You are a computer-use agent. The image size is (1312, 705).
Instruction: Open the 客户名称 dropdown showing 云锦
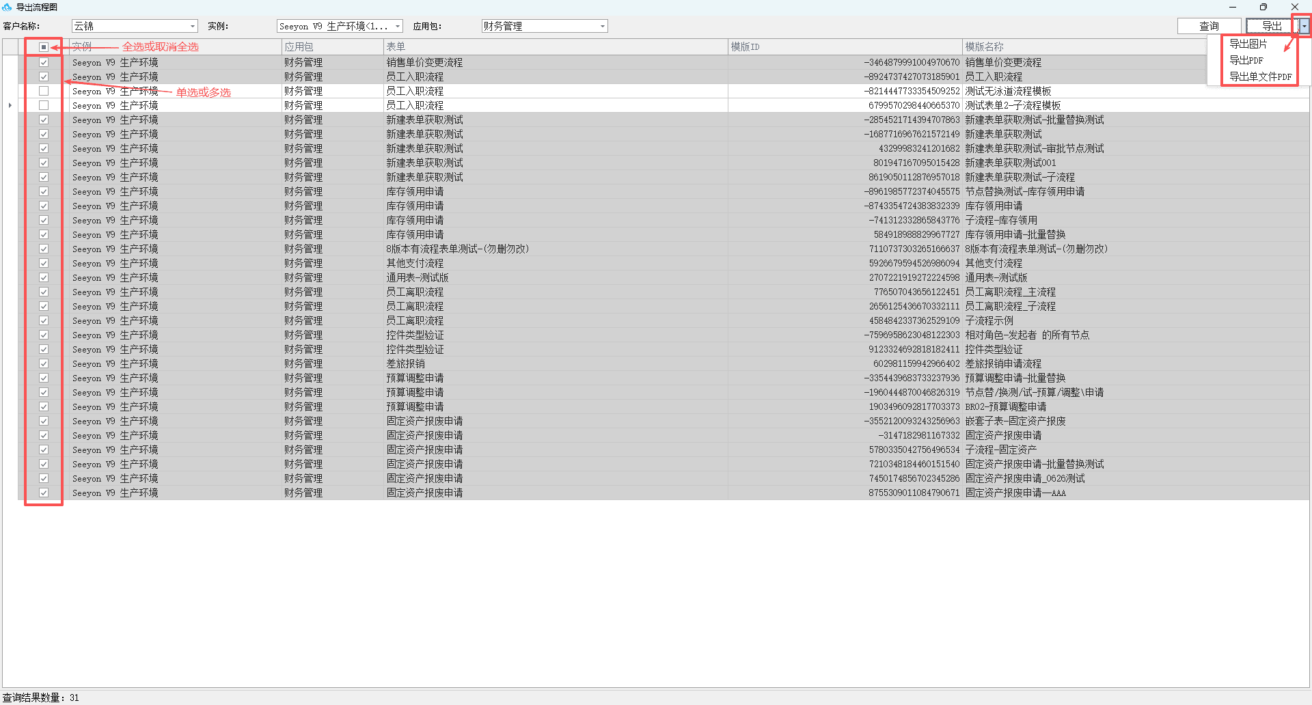(x=135, y=26)
